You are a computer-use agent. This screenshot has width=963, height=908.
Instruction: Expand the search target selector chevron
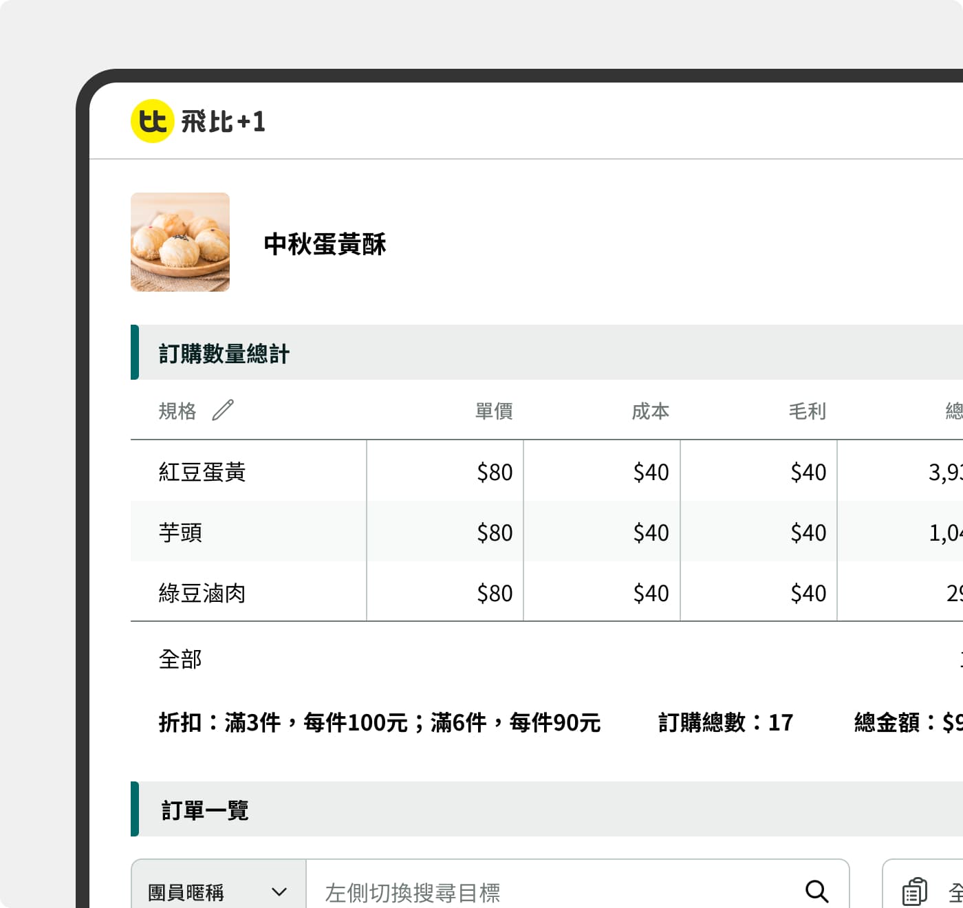pyautogui.click(x=279, y=892)
